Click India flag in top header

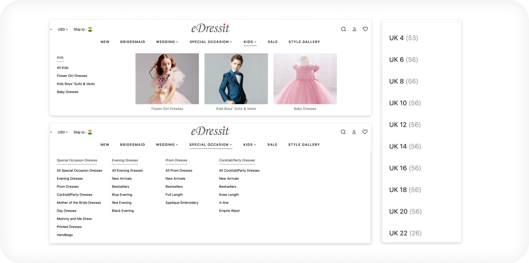pyautogui.click(x=90, y=29)
